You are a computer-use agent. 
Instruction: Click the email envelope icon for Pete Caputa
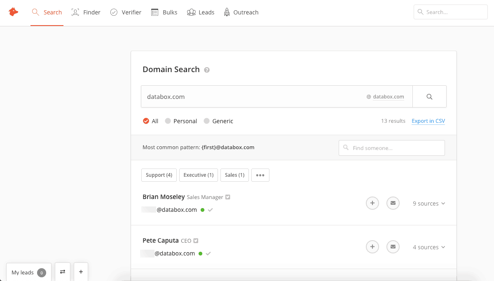[393, 247]
